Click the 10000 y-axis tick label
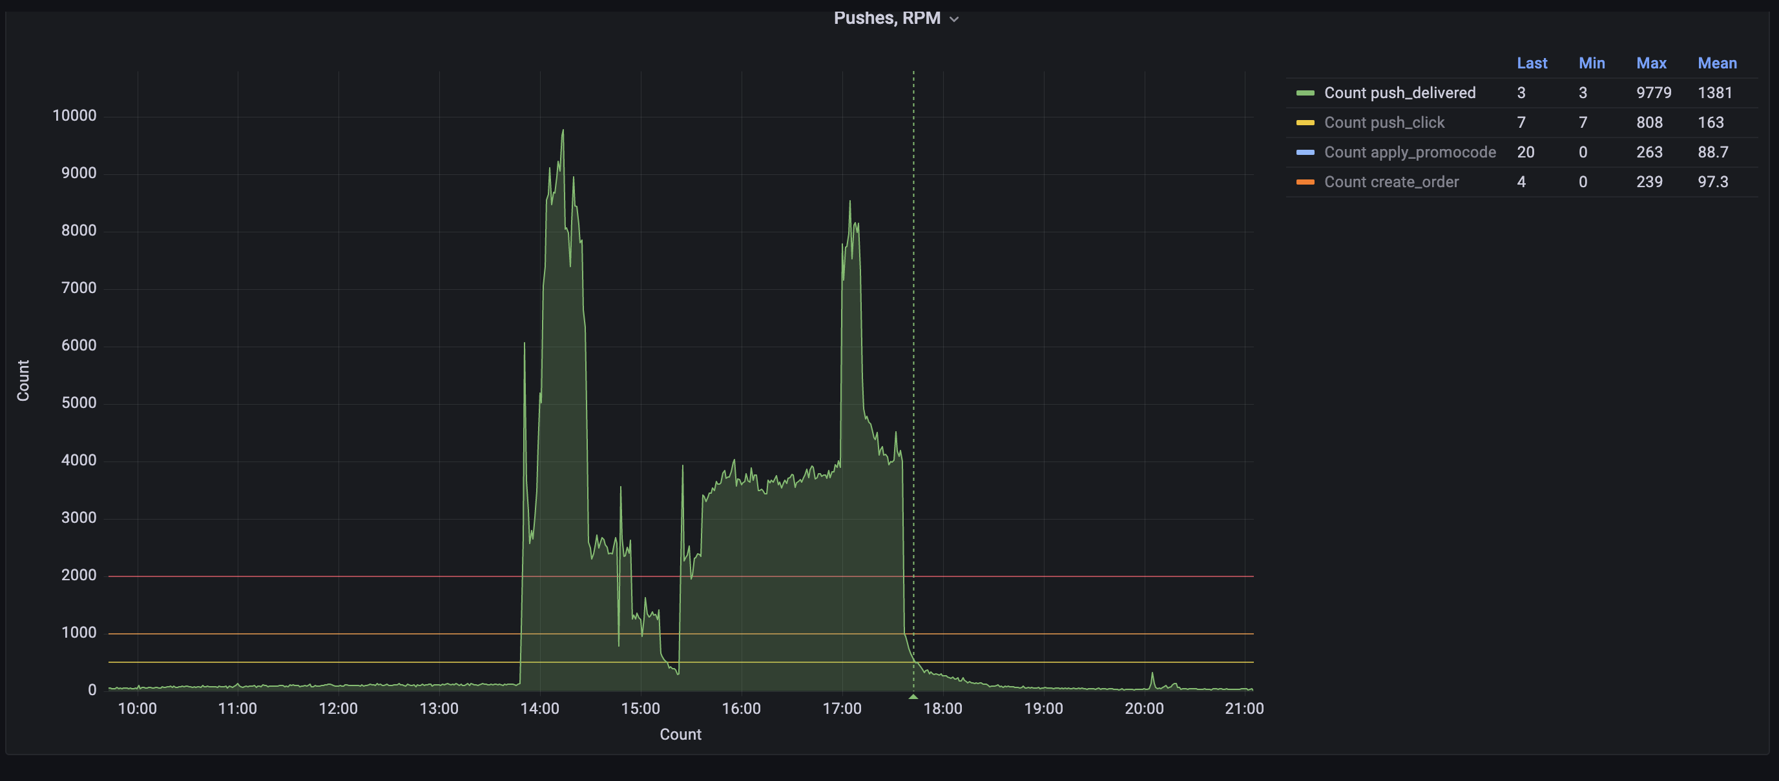The width and height of the screenshot is (1779, 781). 74,116
